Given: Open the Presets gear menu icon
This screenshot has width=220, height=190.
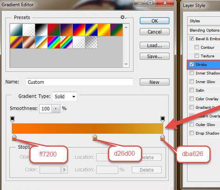Looking at the screenshot, I should click(x=123, y=17).
